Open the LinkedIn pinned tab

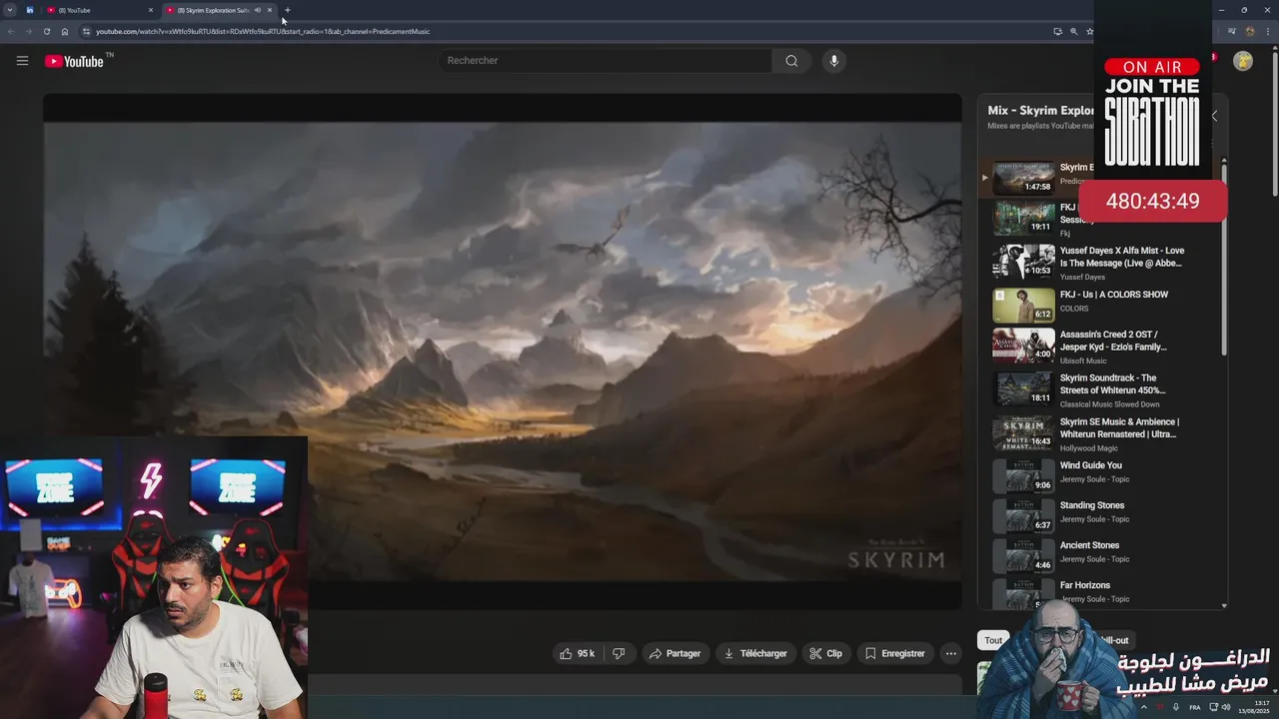[x=29, y=10]
